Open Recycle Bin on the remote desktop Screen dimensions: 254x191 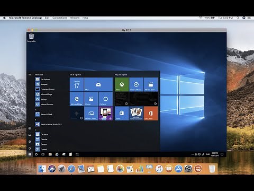click(31, 38)
